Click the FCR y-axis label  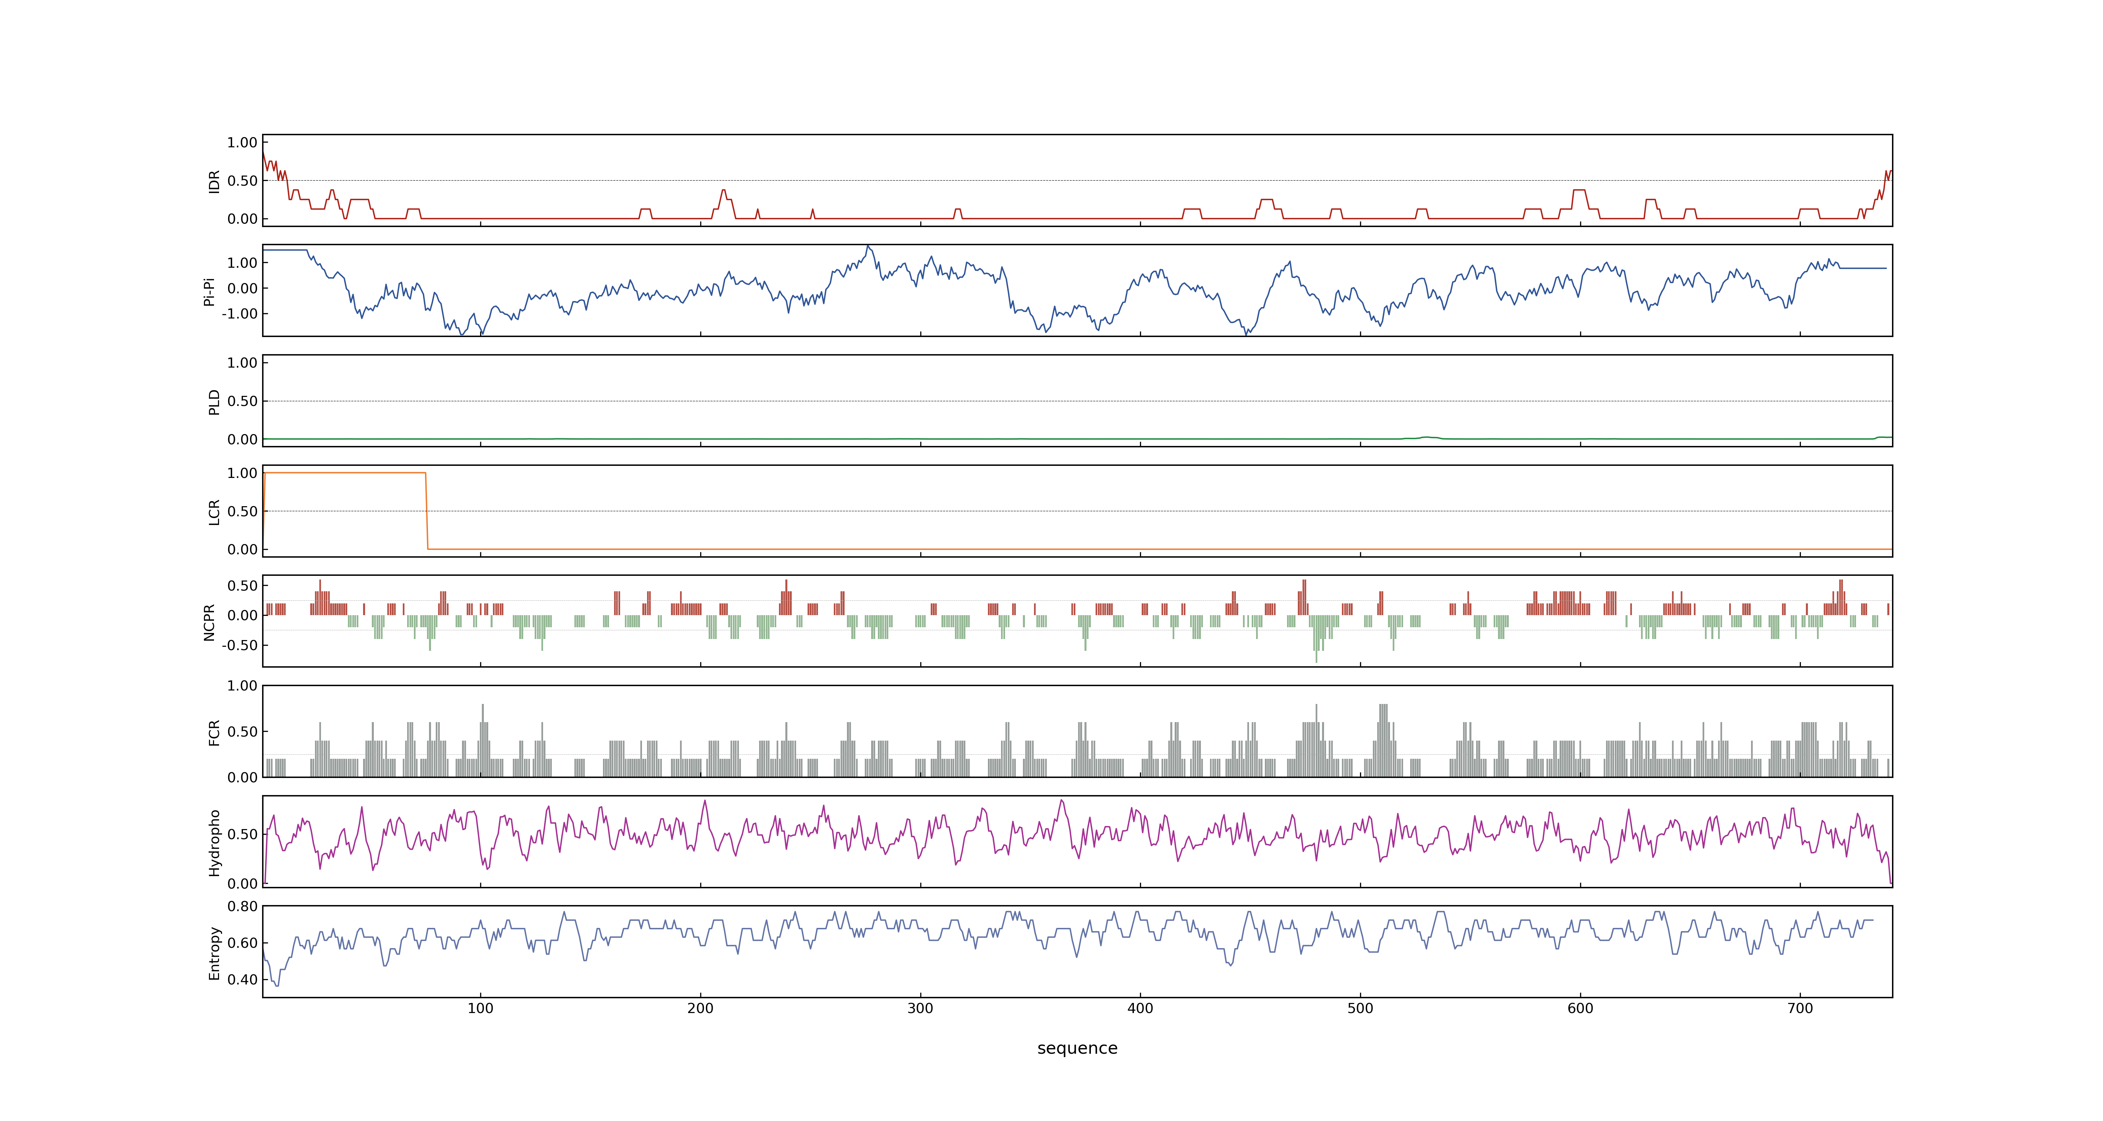214,732
